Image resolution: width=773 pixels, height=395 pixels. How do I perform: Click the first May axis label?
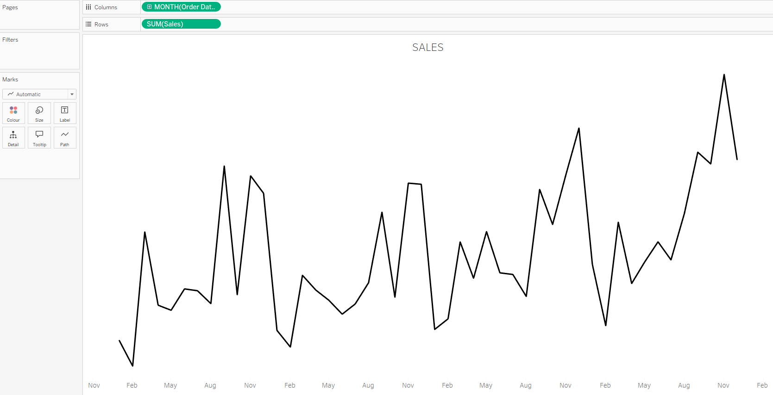point(170,385)
